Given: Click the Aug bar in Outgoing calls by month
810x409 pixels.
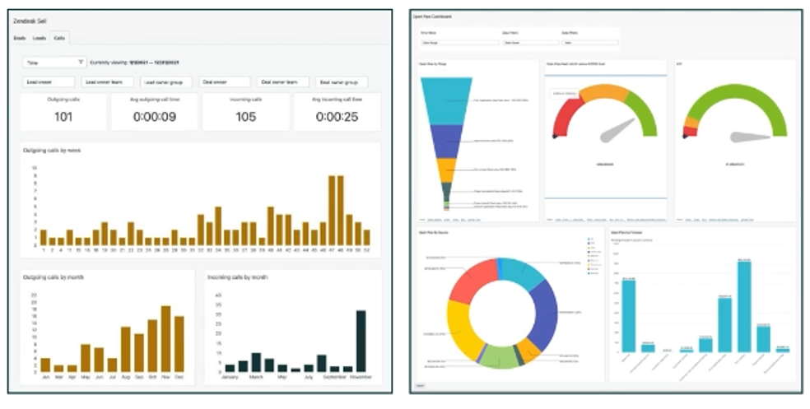Looking at the screenshot, I should (x=125, y=349).
